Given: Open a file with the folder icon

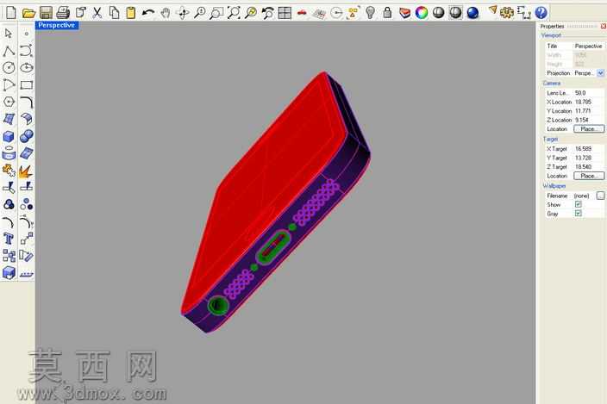Looking at the screenshot, I should point(28,14).
